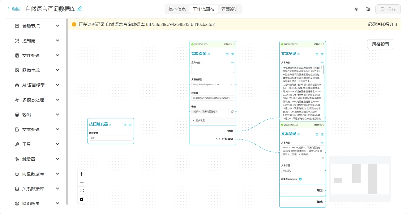Remove the 成都市二手房交易信息 table tag
The height and width of the screenshot is (214, 407).
[x=216, y=112]
